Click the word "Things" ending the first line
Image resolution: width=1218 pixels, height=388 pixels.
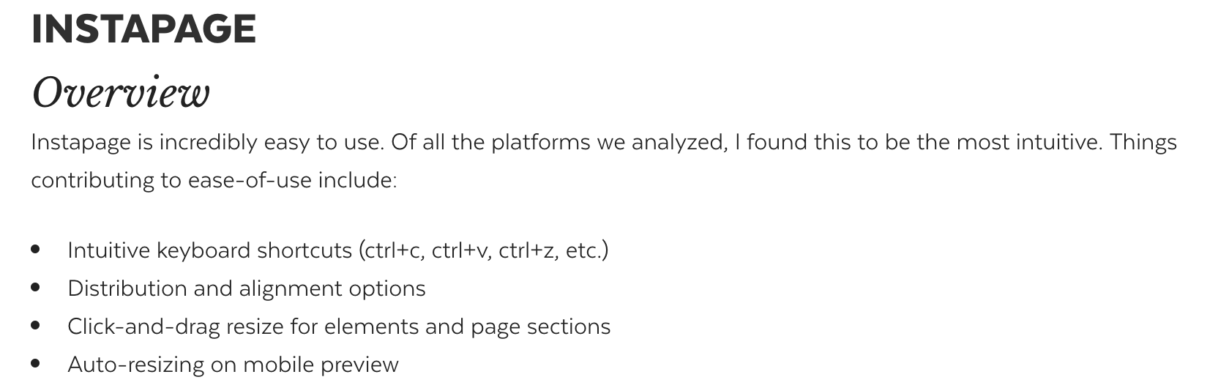(x=1143, y=142)
